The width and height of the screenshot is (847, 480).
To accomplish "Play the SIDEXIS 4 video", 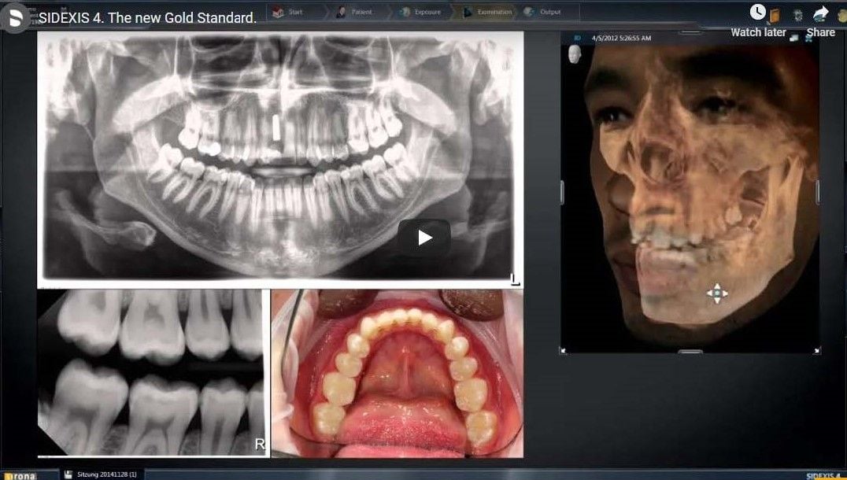I will click(424, 238).
